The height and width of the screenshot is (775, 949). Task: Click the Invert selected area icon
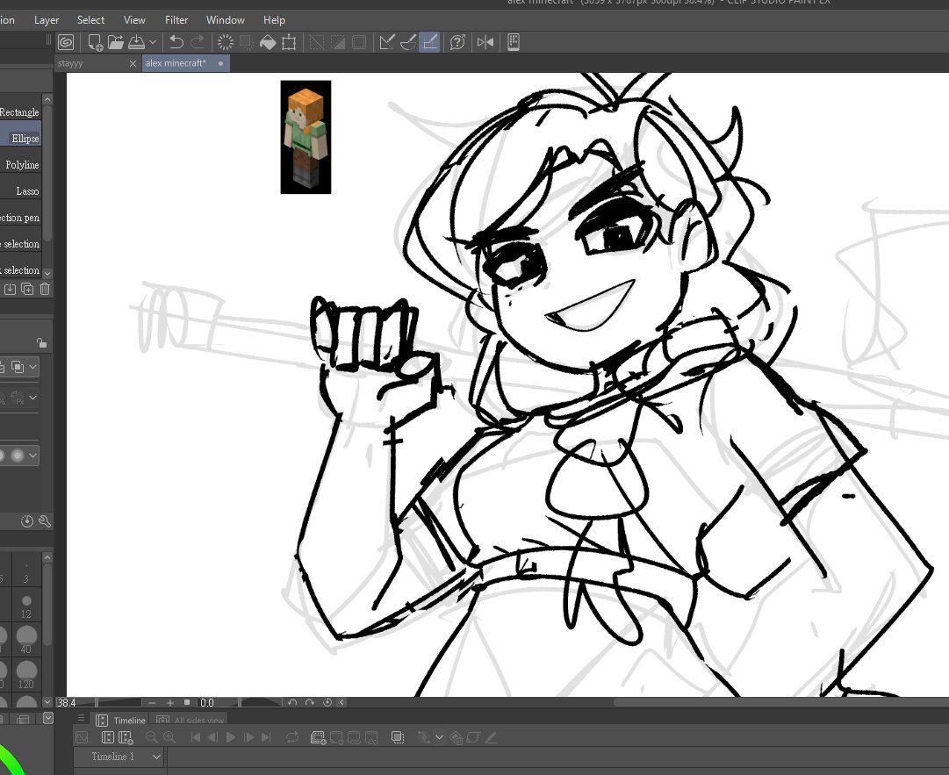pos(338,42)
